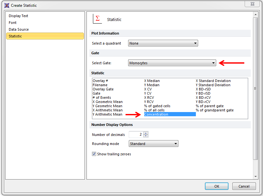Select Display Text in left panel
The height and width of the screenshot is (196, 263).
(x=18, y=16)
